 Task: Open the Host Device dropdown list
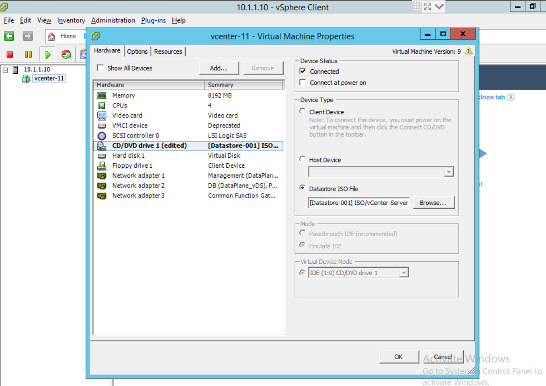tap(449, 172)
